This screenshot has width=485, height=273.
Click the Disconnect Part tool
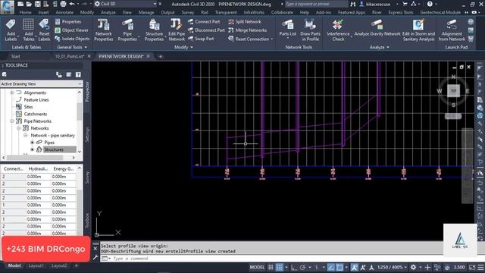[x=206, y=30]
